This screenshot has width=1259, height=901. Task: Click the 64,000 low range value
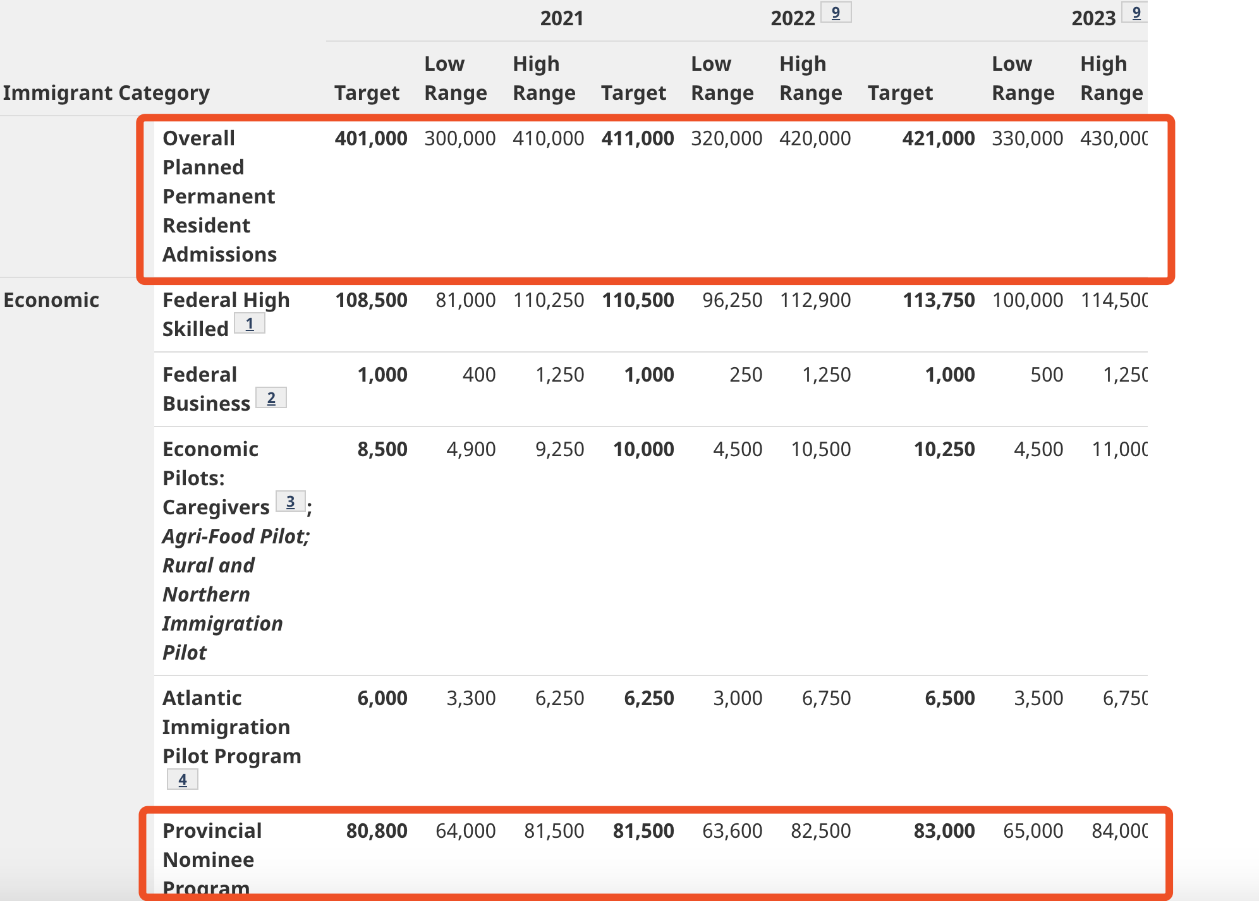point(466,831)
